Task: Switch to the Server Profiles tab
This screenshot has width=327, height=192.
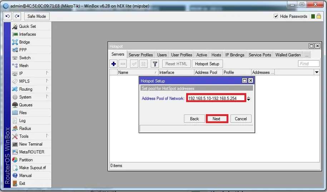Action: coord(140,55)
